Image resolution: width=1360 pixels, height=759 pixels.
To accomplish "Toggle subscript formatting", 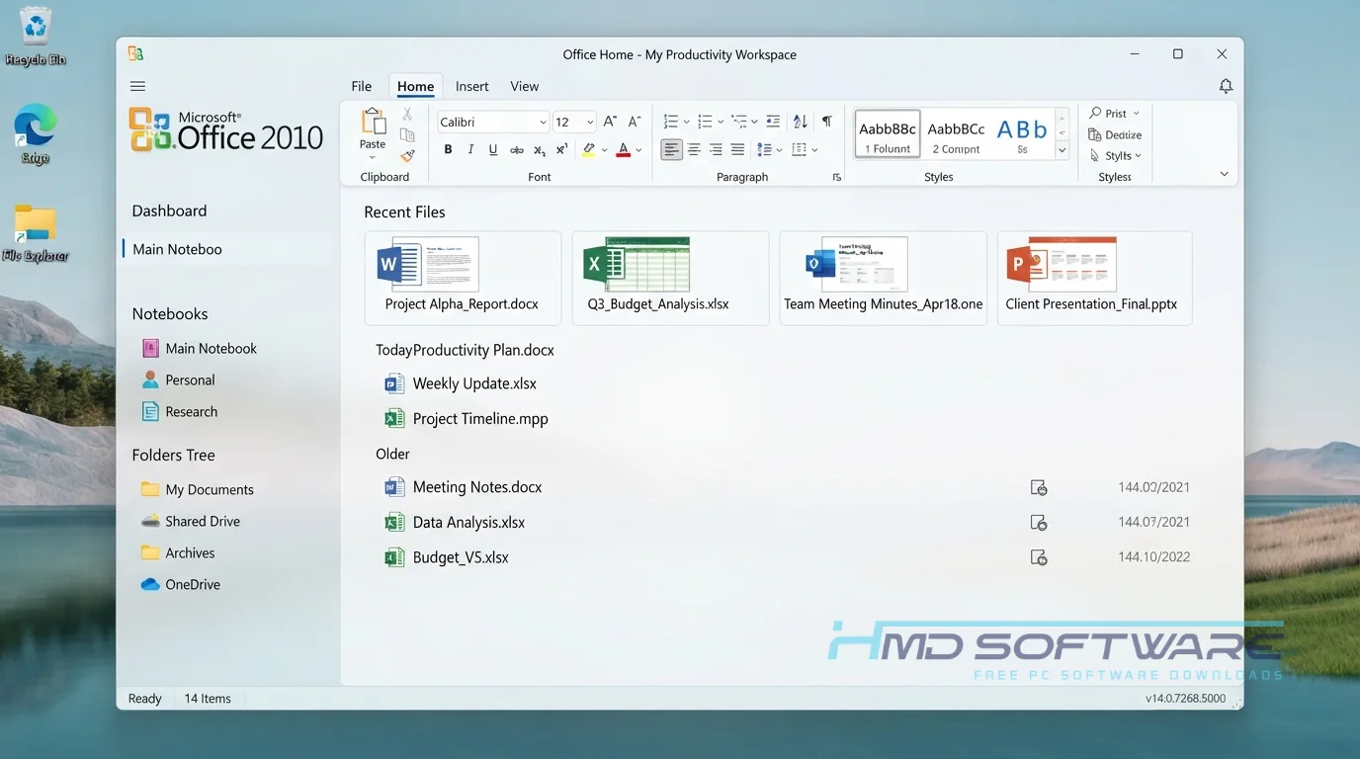I will (540, 150).
